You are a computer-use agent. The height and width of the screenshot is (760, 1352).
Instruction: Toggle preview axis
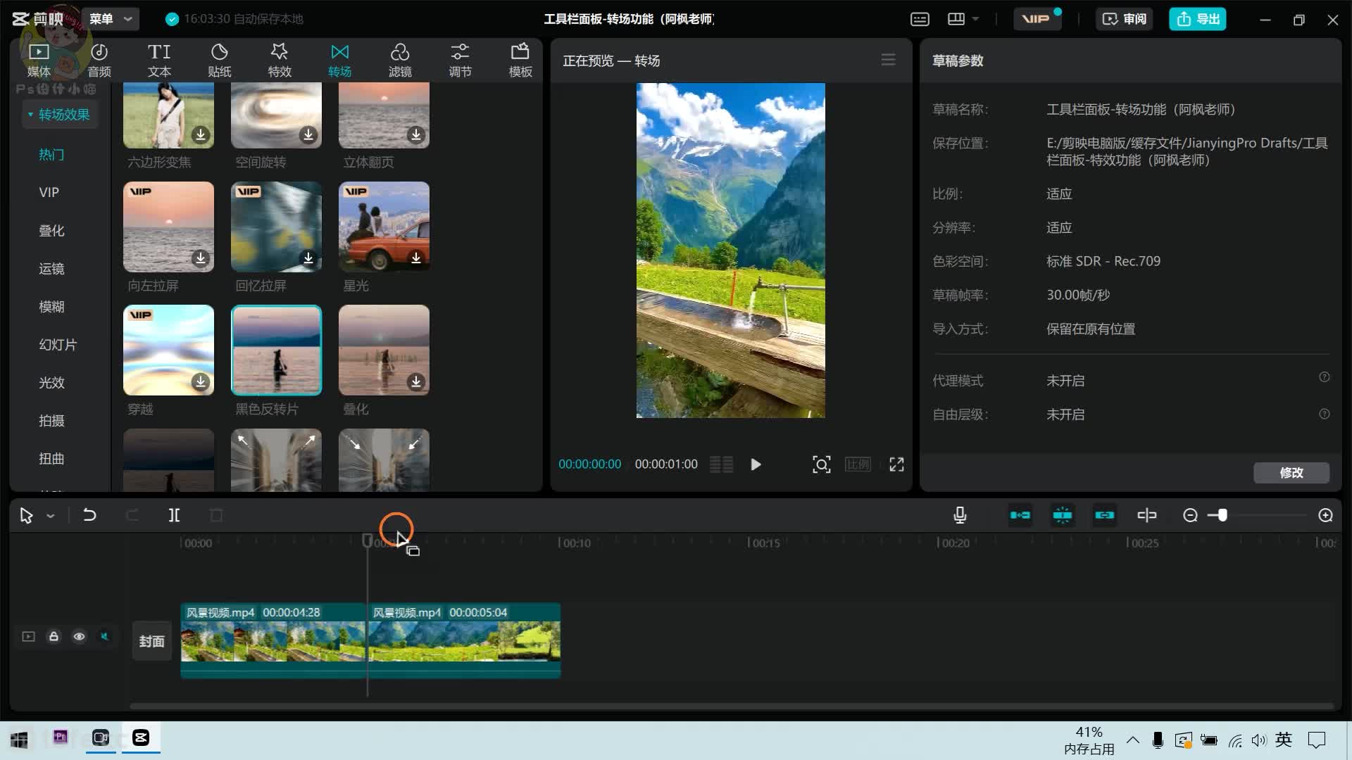(x=1147, y=515)
